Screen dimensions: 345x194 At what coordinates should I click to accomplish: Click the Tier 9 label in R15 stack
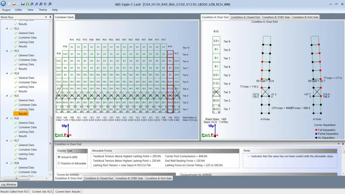(x=227, y=41)
